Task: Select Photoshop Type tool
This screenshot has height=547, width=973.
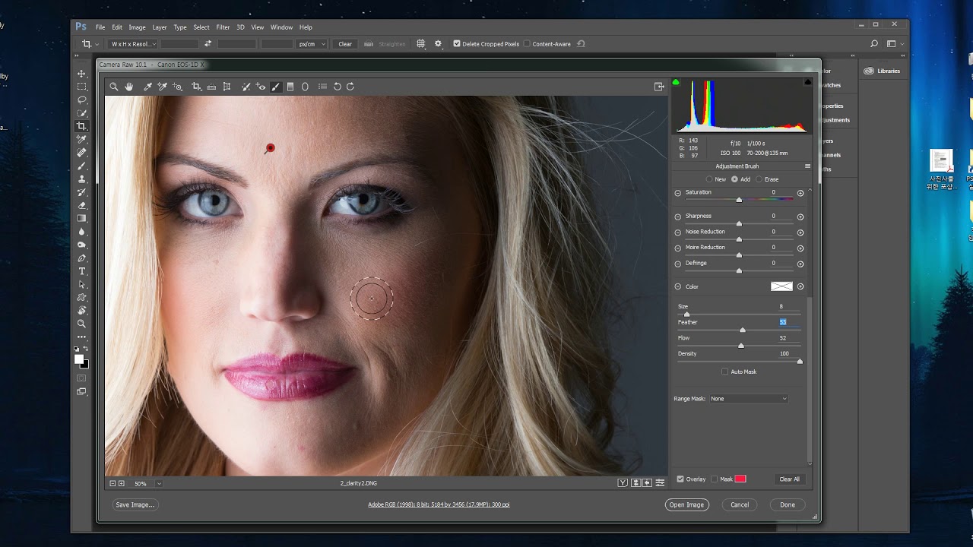Action: coord(82,271)
